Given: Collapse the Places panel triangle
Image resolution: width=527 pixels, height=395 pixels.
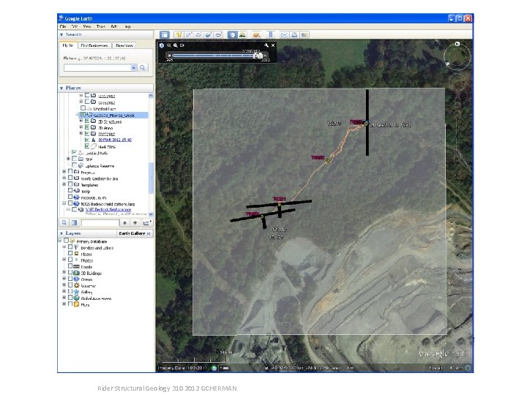Looking at the screenshot, I should coord(61,88).
